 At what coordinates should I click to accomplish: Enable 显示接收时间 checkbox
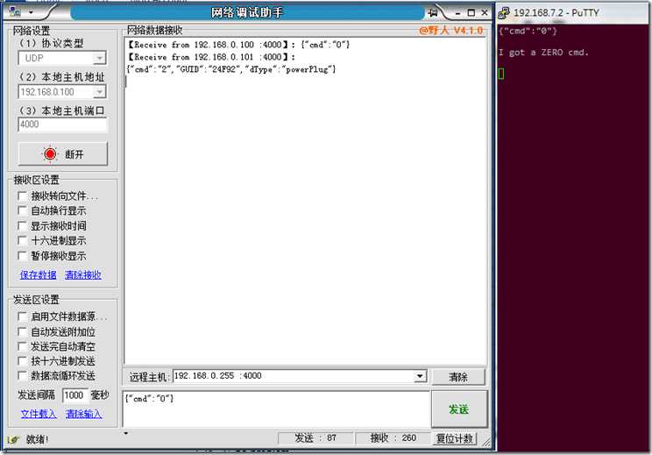(x=22, y=226)
